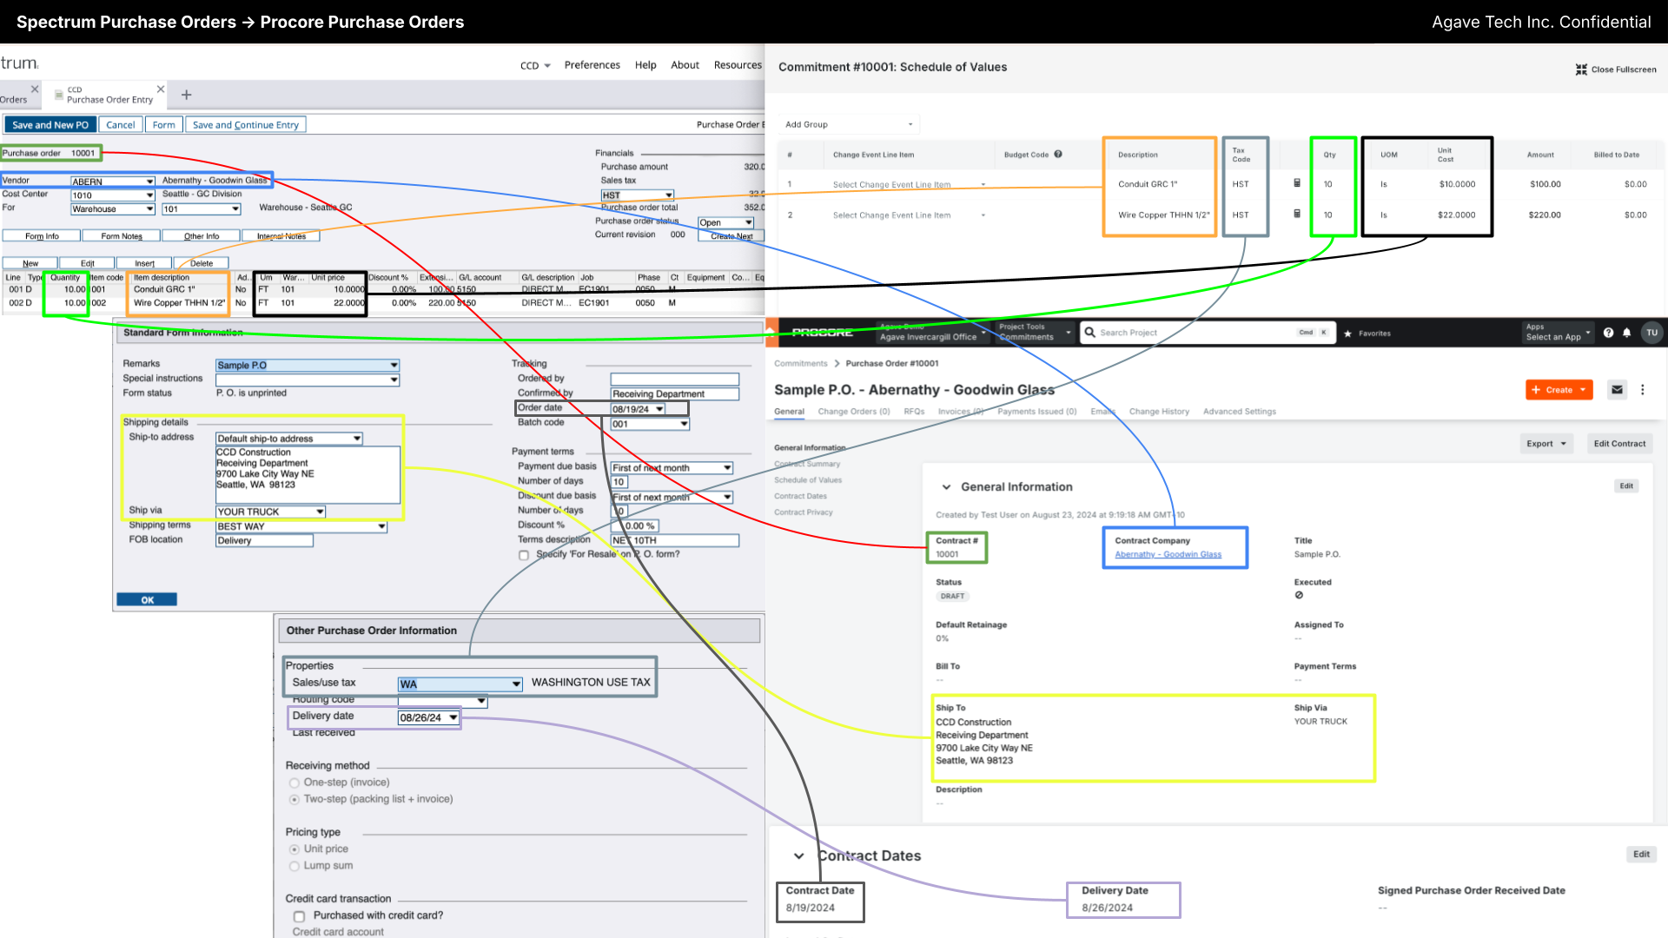Click the Favorites star icon in Procore
The height and width of the screenshot is (938, 1668).
[1349, 332]
